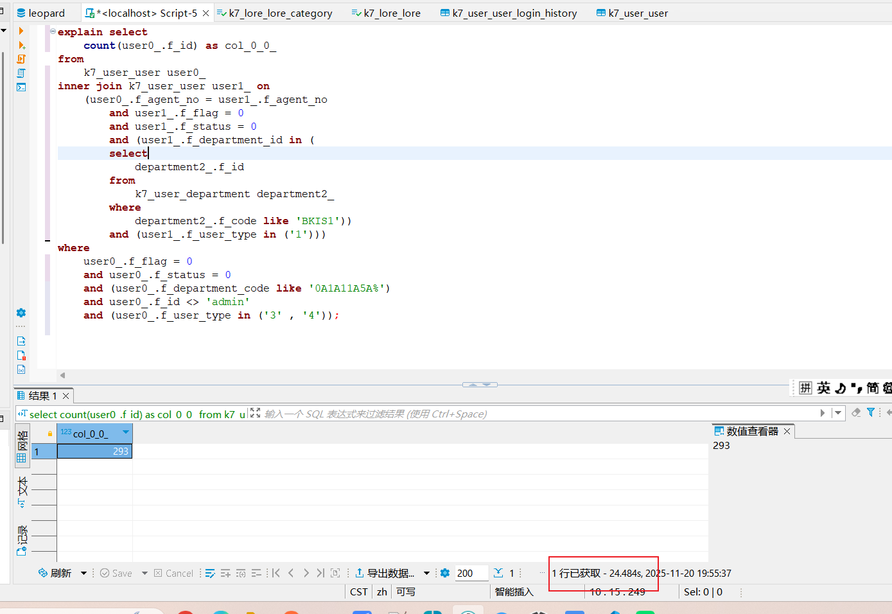The image size is (892, 614).
Task: Open the col_0_0_ column header dropdown
Action: pyautogui.click(x=126, y=433)
